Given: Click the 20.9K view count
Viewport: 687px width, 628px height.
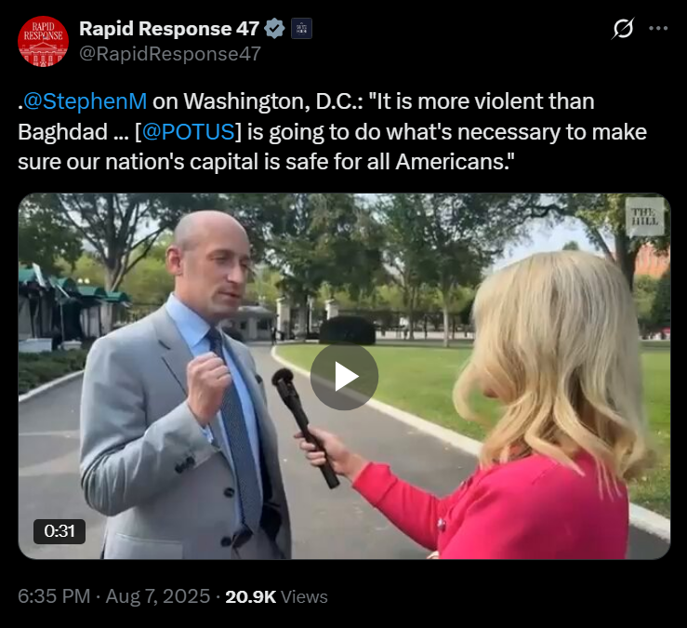Looking at the screenshot, I should tap(251, 597).
